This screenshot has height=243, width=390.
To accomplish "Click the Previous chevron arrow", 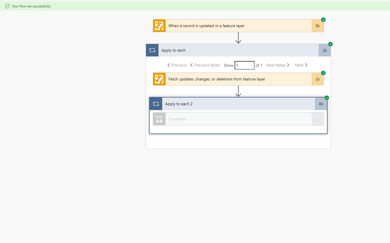I will click(168, 65).
